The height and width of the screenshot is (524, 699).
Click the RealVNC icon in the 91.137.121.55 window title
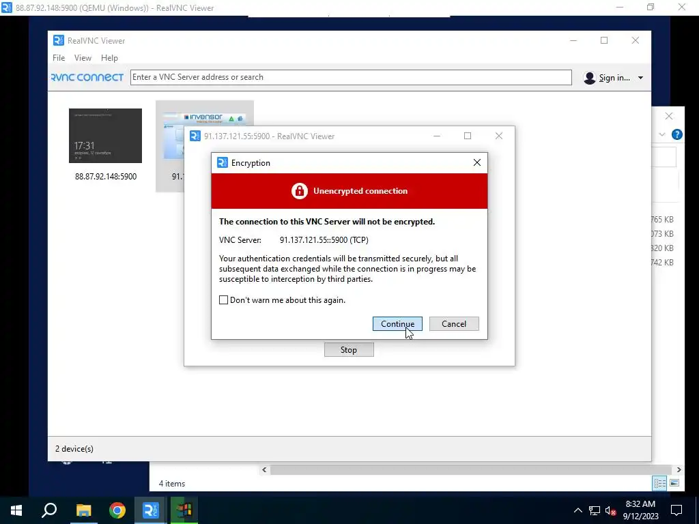pos(195,136)
